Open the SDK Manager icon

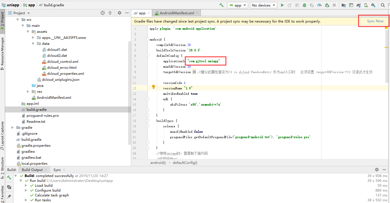(x=373, y=5)
